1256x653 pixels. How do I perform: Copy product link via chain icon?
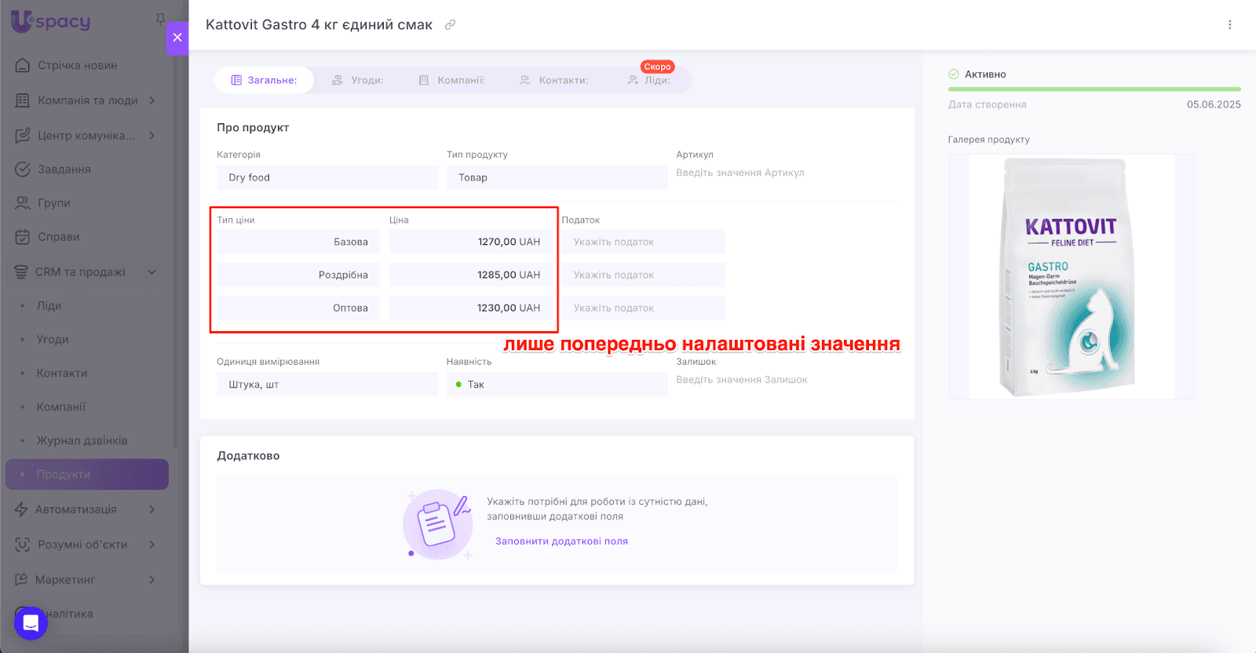pos(450,25)
